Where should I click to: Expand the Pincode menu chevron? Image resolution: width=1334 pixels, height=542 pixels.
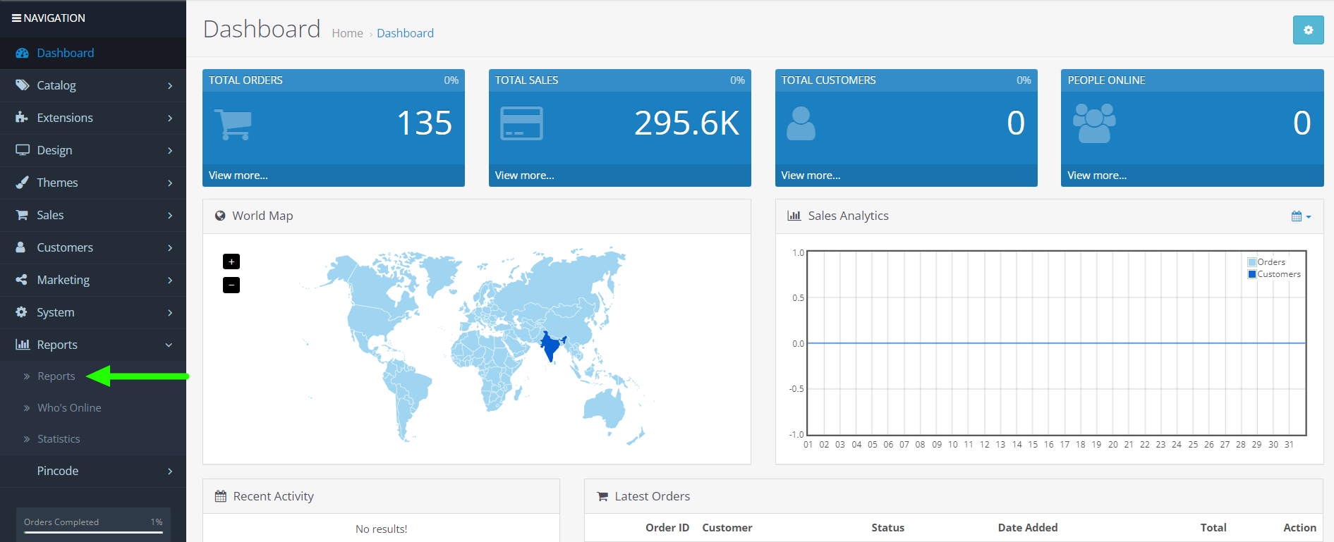coord(170,471)
